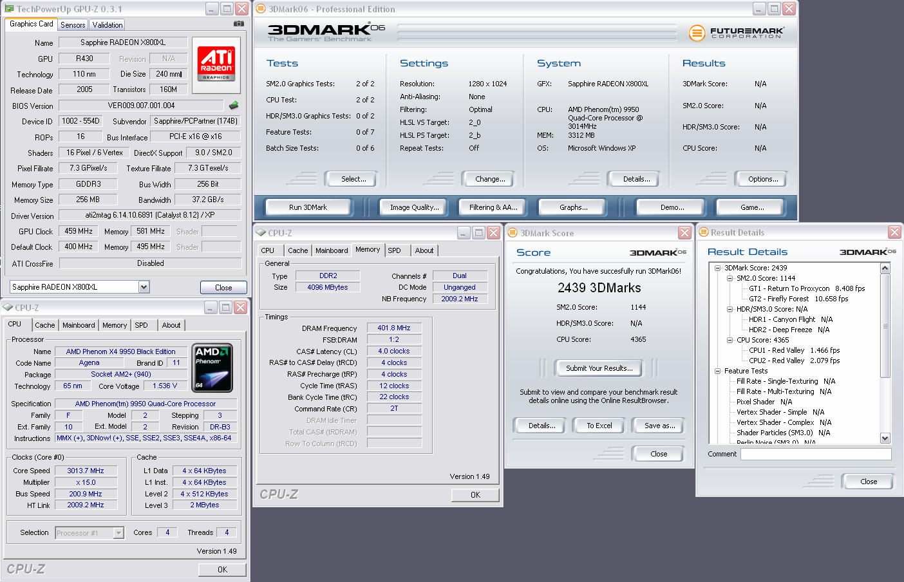Select the GT1 - Return To Proxycon row
The height and width of the screenshot is (582, 904).
tap(807, 288)
